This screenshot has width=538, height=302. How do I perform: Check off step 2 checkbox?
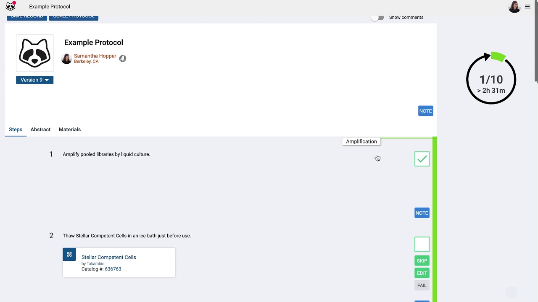(422, 244)
